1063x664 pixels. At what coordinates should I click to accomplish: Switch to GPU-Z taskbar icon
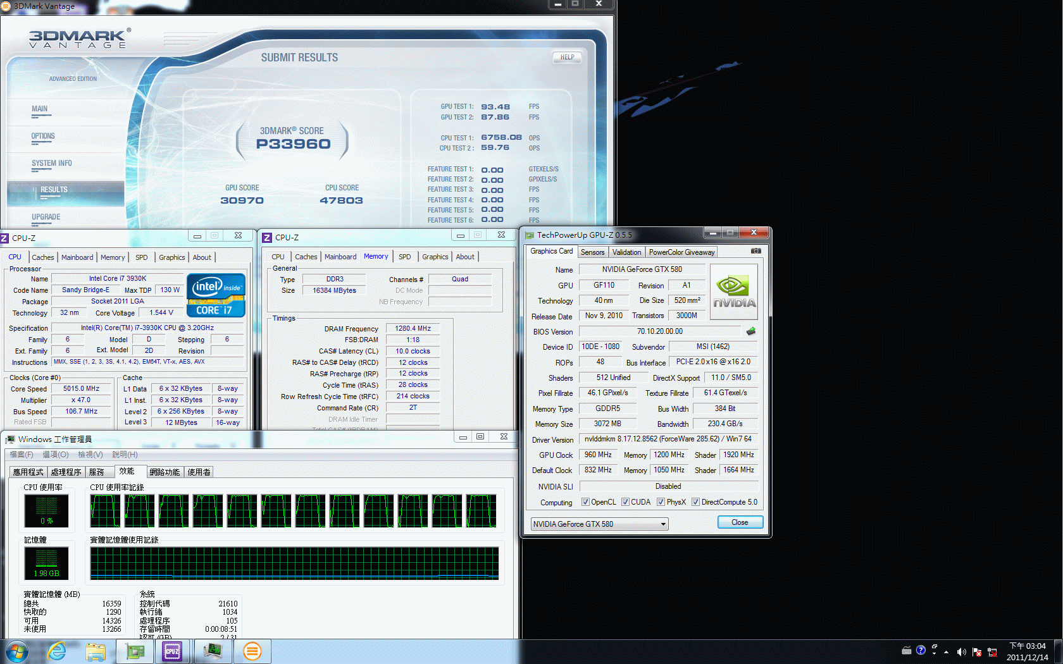point(135,651)
